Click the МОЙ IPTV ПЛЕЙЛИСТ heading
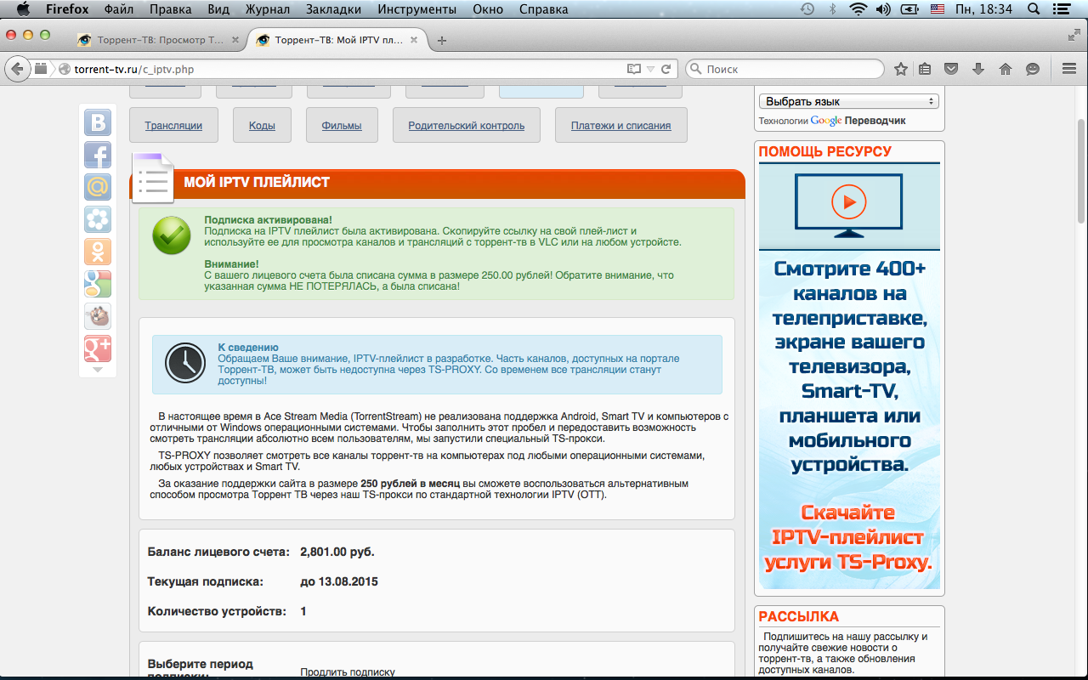The image size is (1088, 680). coord(257,182)
